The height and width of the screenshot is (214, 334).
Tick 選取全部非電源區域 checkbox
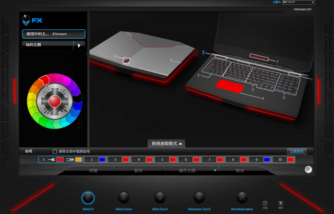(x=55, y=151)
